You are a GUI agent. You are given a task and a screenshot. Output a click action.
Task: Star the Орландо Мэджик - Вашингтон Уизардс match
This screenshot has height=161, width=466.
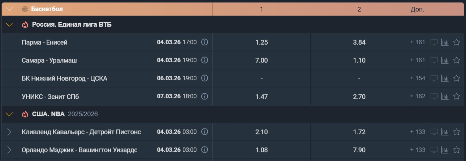pyautogui.click(x=457, y=150)
